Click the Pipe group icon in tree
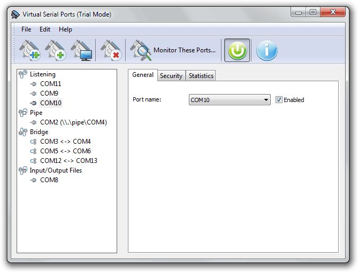Screen dimensions: 359x273 [x=22, y=113]
